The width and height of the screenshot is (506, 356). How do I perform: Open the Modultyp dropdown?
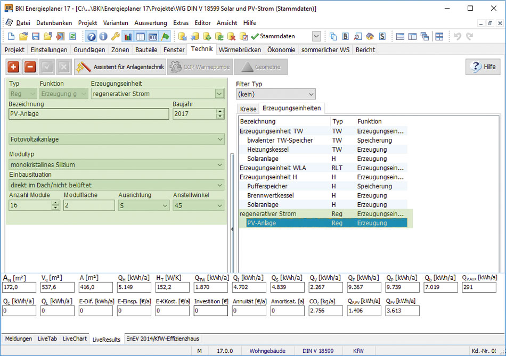(x=117, y=165)
